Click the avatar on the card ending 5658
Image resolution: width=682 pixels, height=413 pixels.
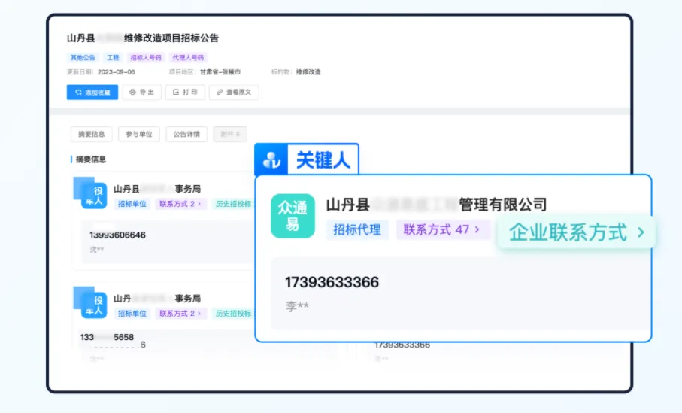coord(90,302)
